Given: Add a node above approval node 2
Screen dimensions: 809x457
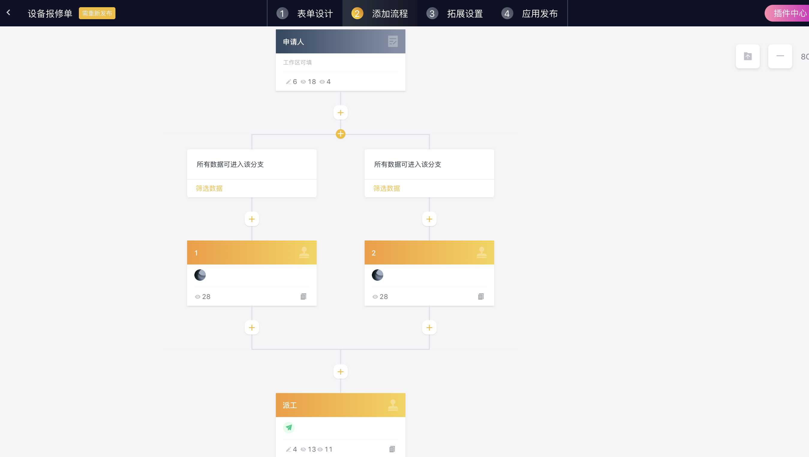Looking at the screenshot, I should point(429,219).
